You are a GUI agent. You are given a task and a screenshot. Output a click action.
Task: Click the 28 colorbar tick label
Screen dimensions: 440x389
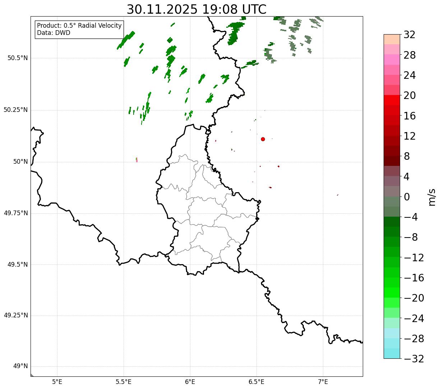(x=409, y=55)
